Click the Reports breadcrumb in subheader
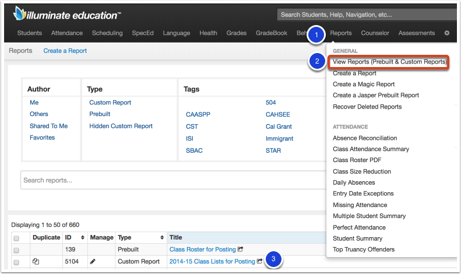461x274 pixels. click(x=20, y=51)
